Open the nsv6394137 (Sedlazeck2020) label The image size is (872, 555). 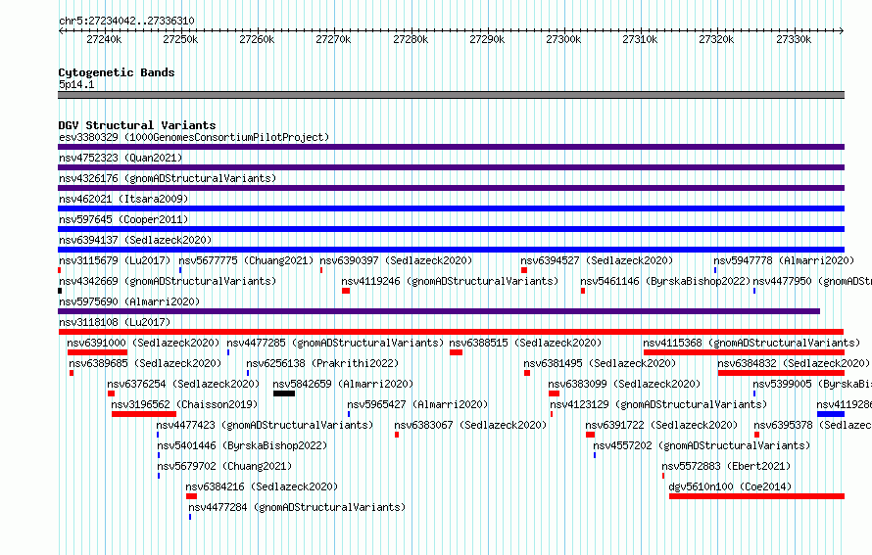tap(135, 240)
